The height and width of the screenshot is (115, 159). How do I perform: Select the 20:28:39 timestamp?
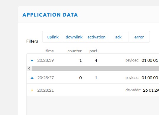pos(46,60)
